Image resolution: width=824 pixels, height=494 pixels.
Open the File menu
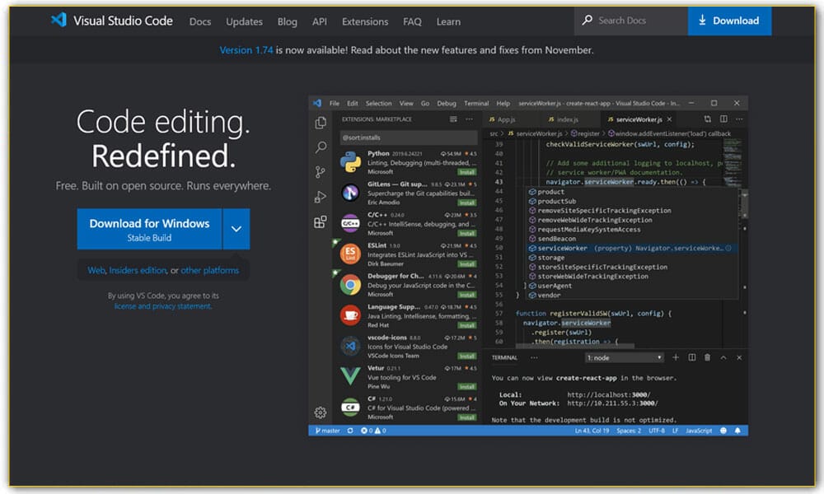335,103
